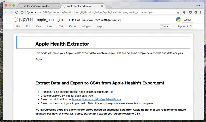
Task: Click the localhost URL address bar
Action: [x=98, y=12]
